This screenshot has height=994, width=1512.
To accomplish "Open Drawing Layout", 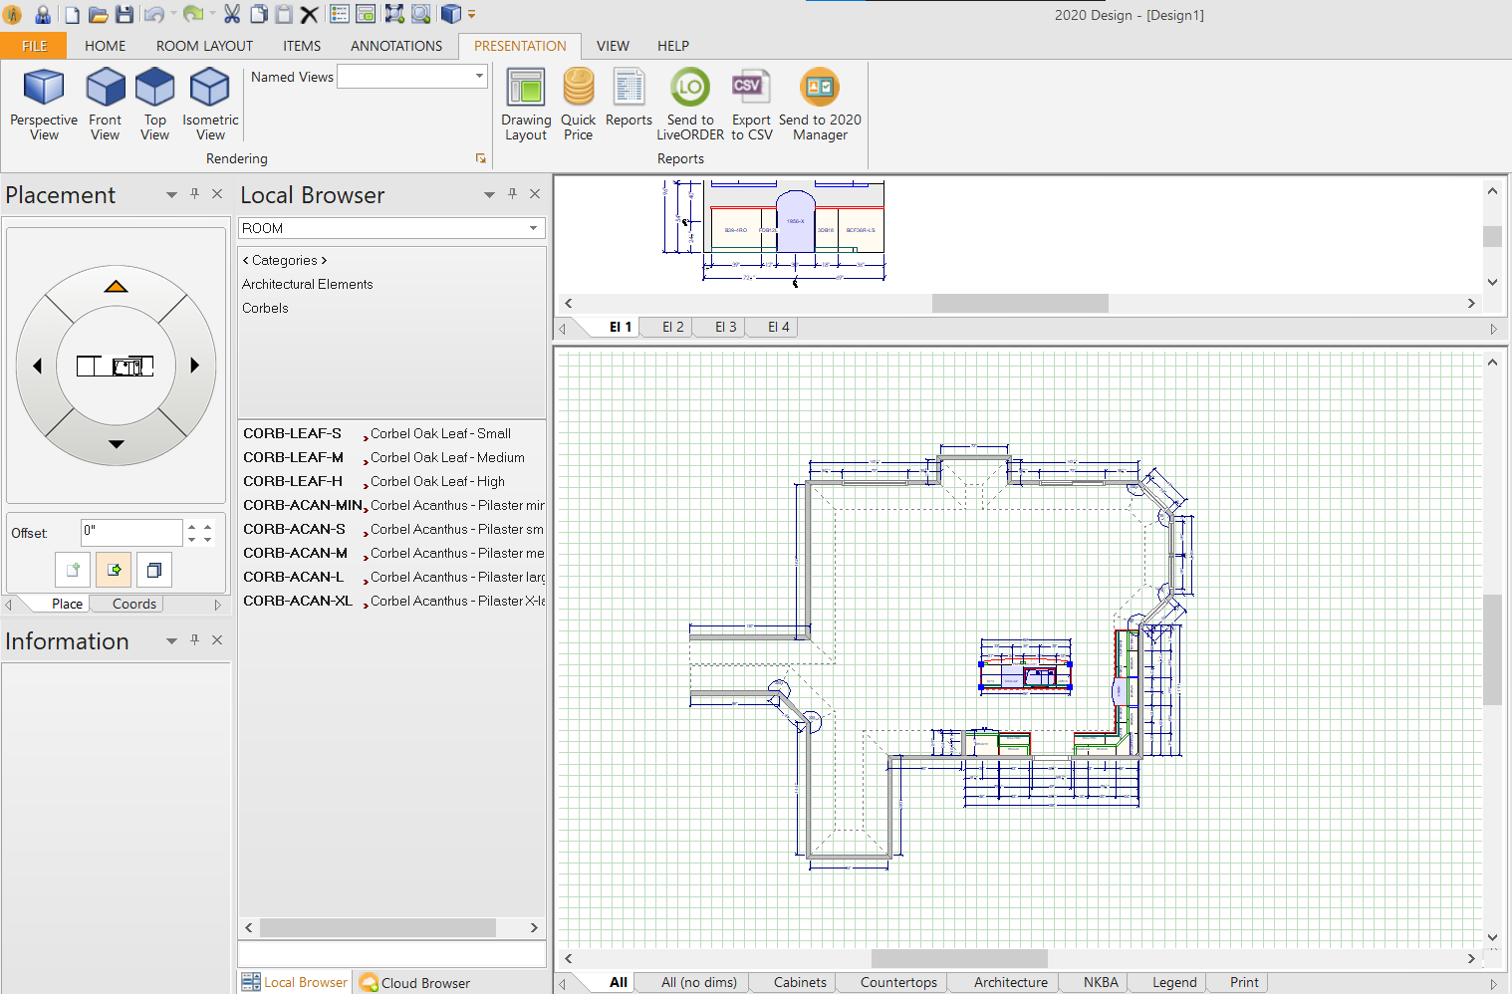I will click(526, 104).
